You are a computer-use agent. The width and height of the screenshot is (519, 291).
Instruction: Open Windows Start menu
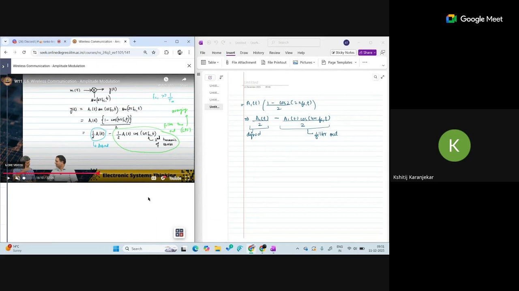pos(116,249)
